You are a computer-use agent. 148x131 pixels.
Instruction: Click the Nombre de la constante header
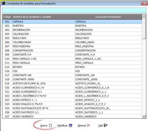click(43, 17)
